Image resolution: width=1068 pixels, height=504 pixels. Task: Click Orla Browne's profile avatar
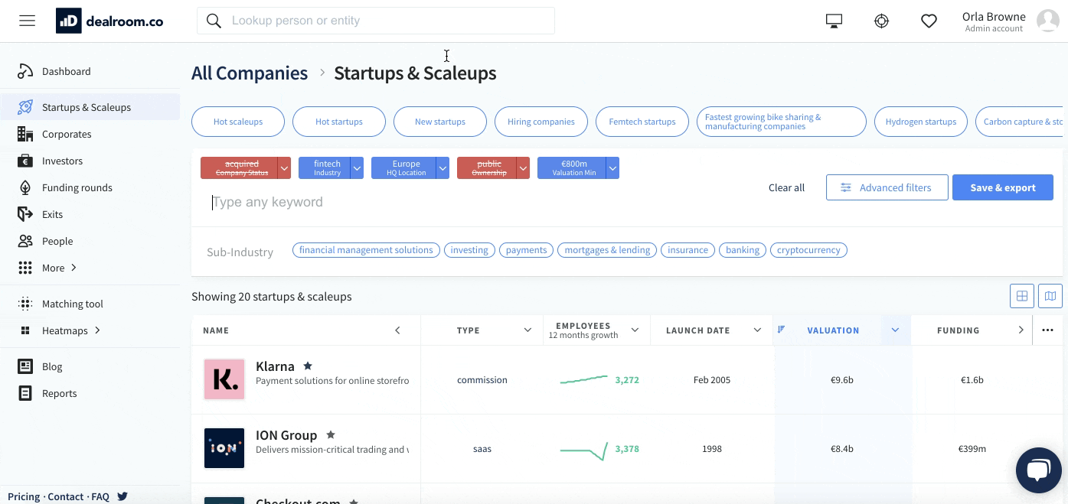1047,21
